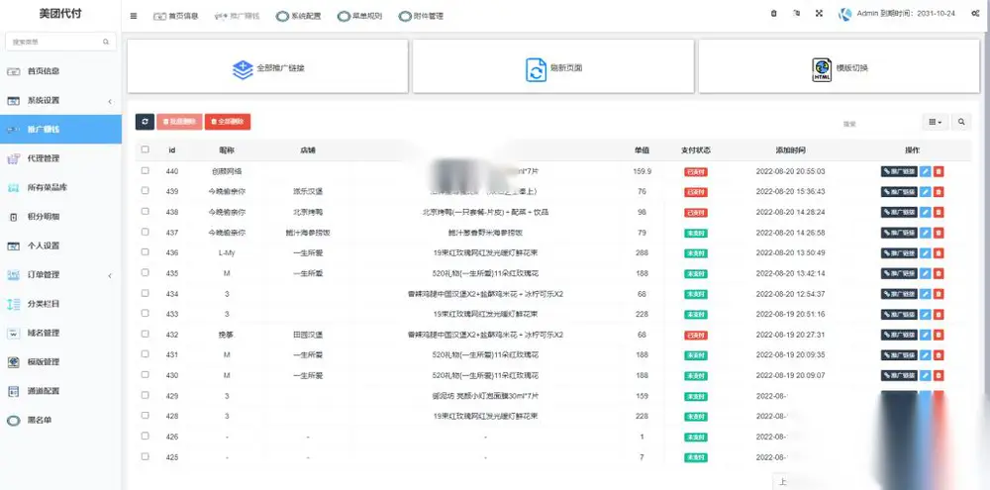Click the blue edit pencil for row 435
Screen dimensions: 990x490
point(925,273)
